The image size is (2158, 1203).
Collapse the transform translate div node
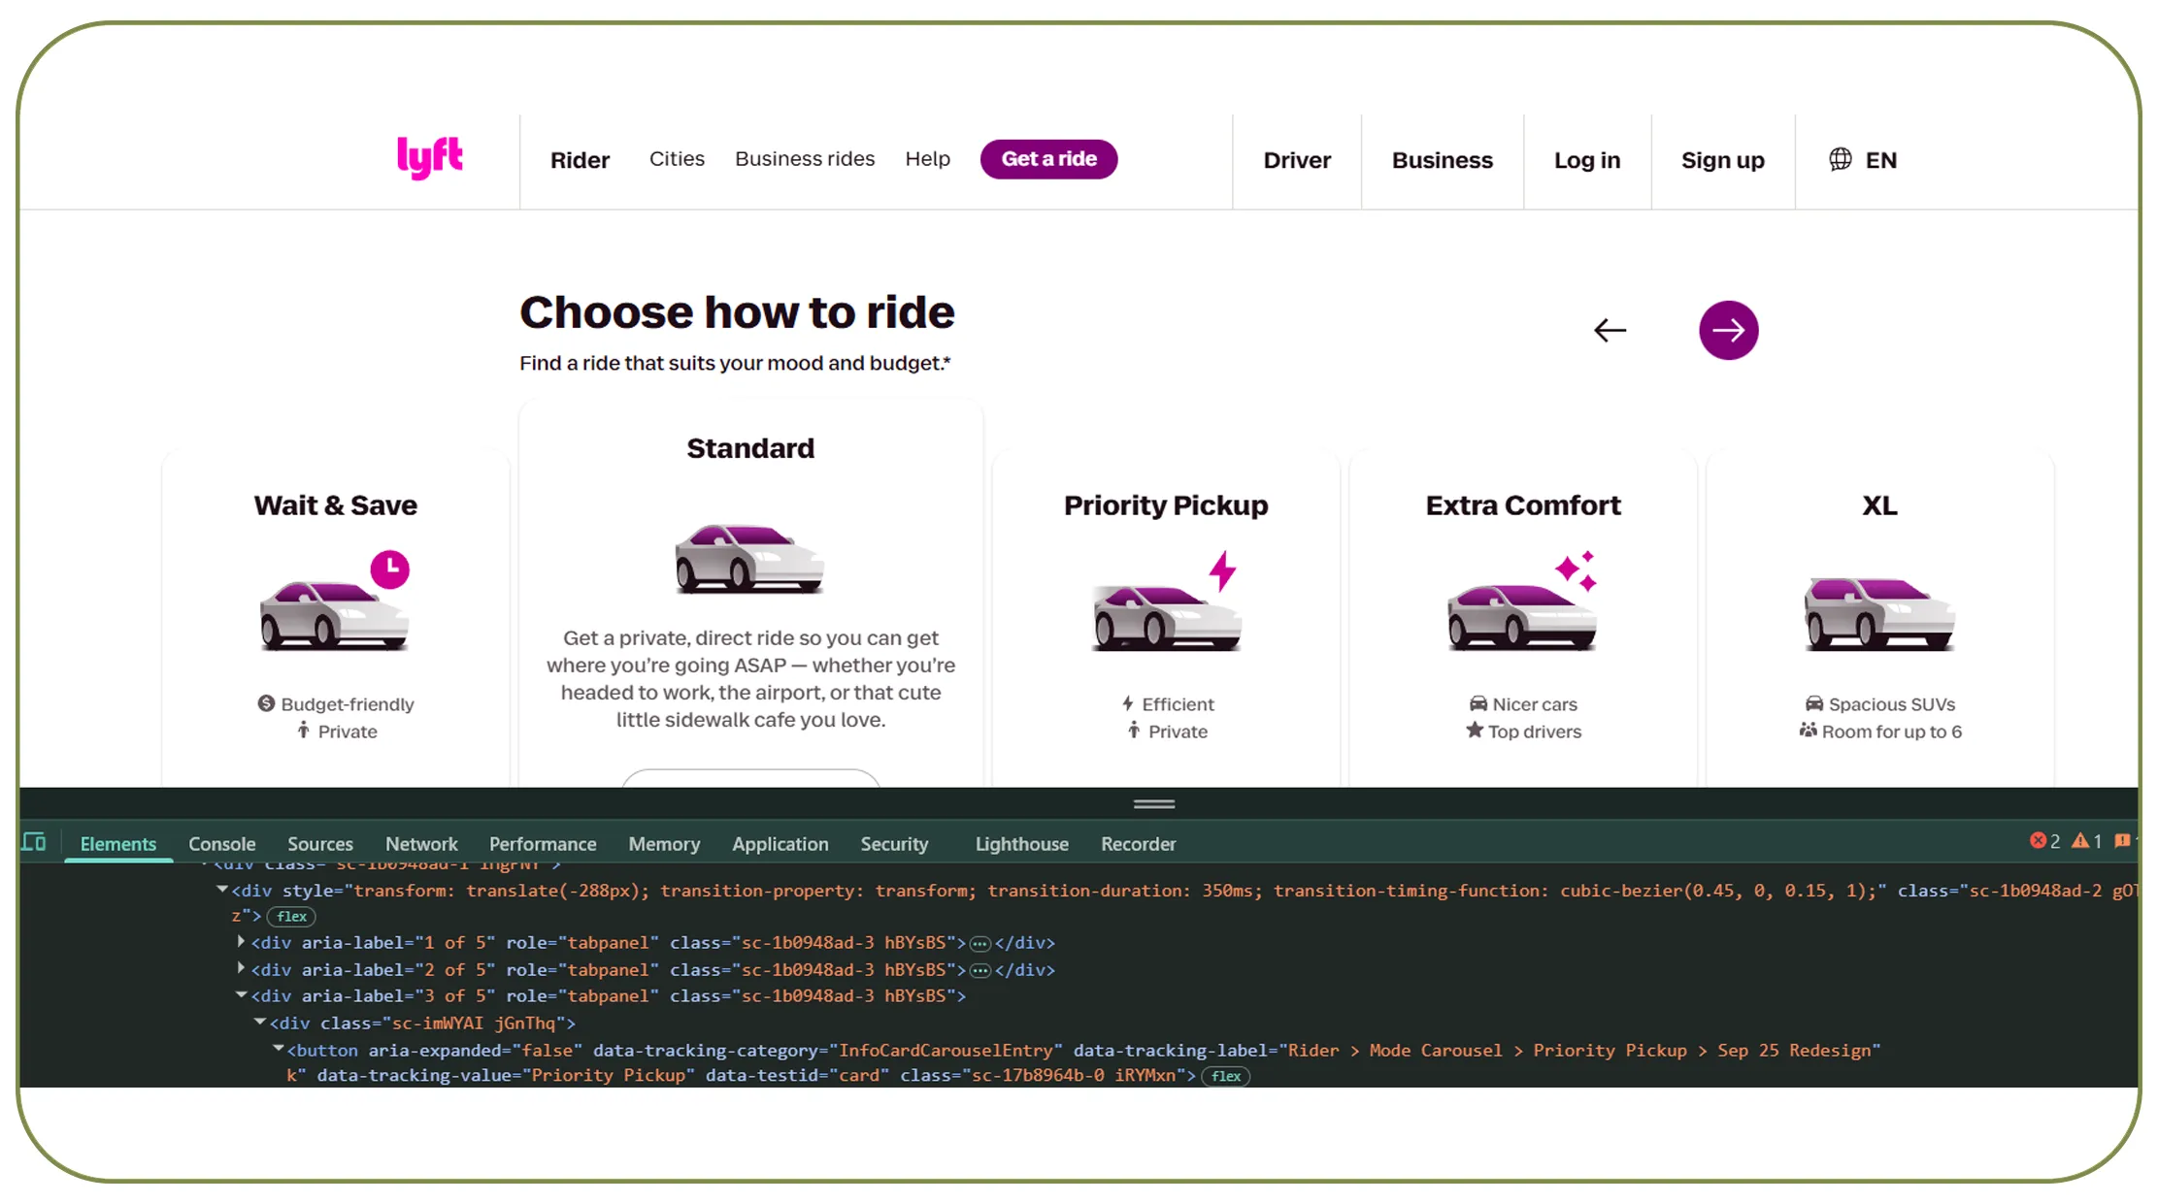point(222,889)
